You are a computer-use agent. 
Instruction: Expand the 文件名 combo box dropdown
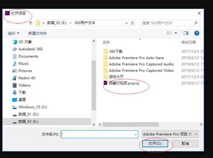(136, 134)
